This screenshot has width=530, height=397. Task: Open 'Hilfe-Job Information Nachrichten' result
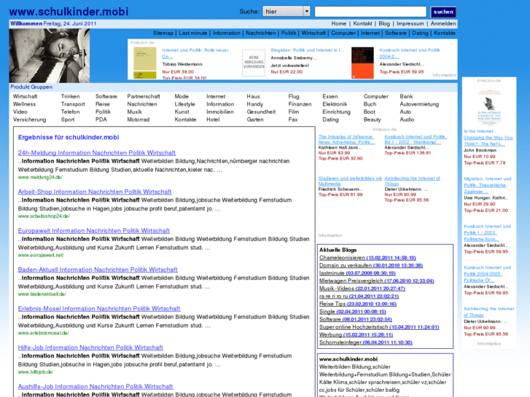[90, 347]
